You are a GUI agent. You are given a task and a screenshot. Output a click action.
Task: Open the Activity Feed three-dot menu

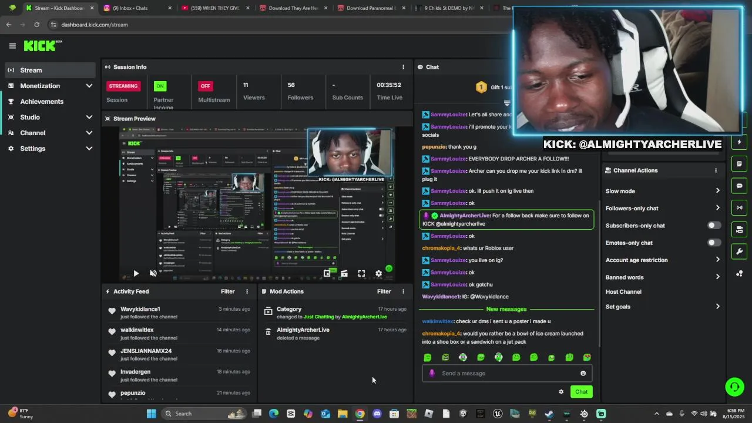click(x=247, y=291)
